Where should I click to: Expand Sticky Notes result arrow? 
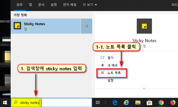[86, 26]
